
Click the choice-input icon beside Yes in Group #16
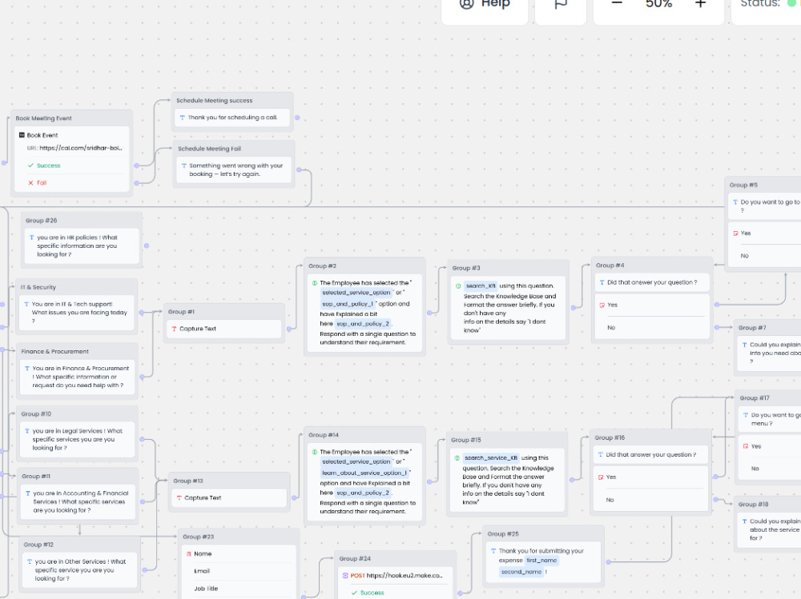601,477
